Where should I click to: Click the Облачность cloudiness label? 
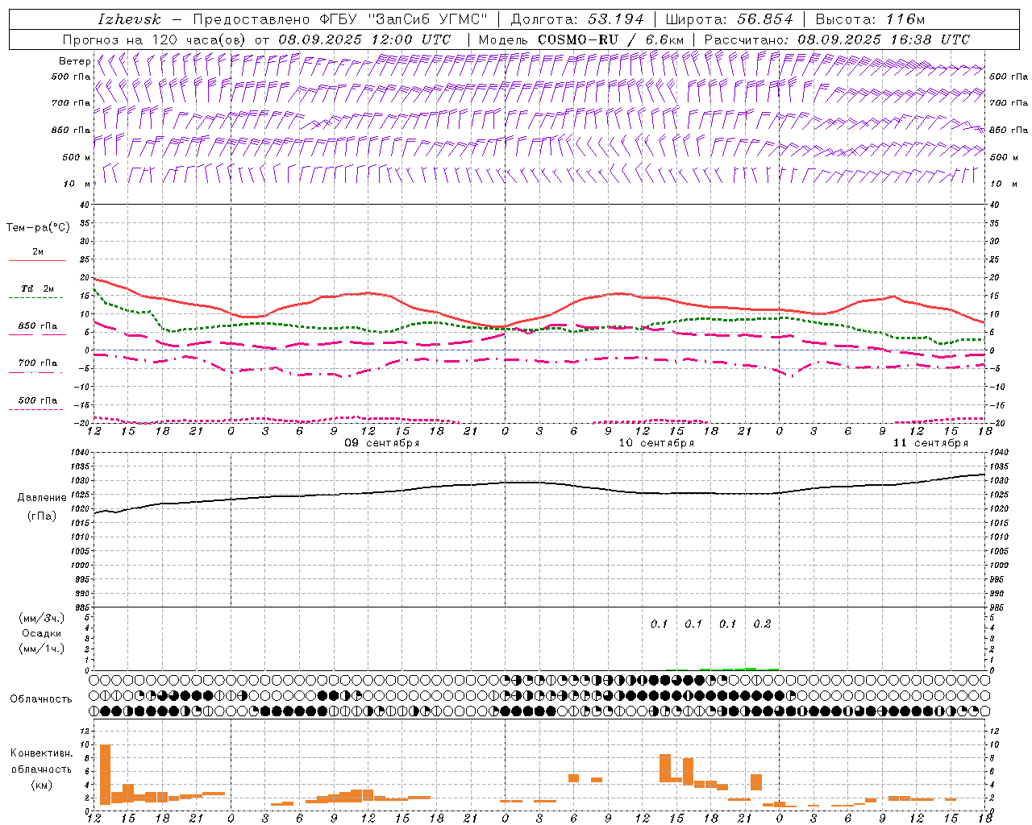41,699
